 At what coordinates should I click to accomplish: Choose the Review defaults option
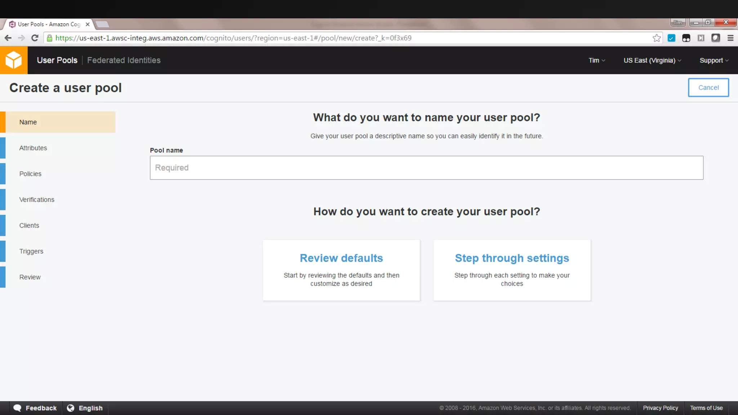[x=341, y=270]
